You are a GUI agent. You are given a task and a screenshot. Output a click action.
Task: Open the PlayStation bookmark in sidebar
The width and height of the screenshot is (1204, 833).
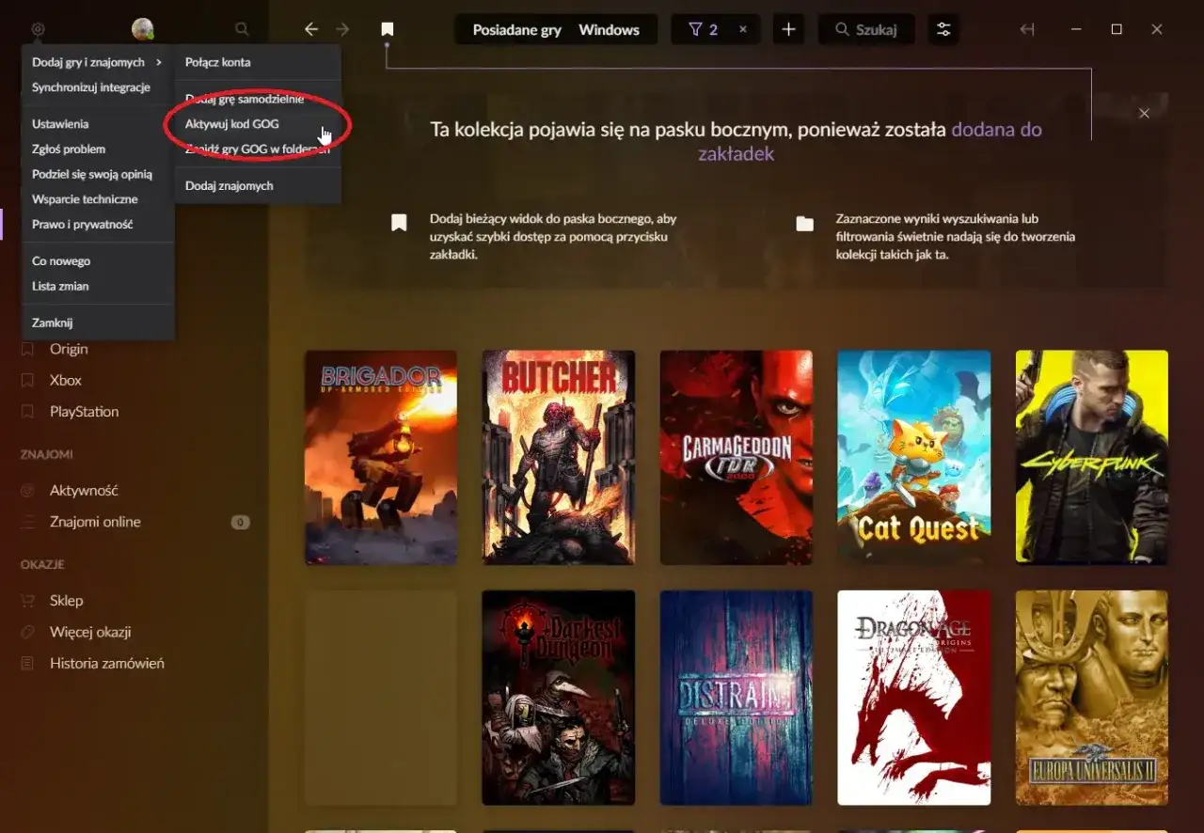tap(84, 411)
